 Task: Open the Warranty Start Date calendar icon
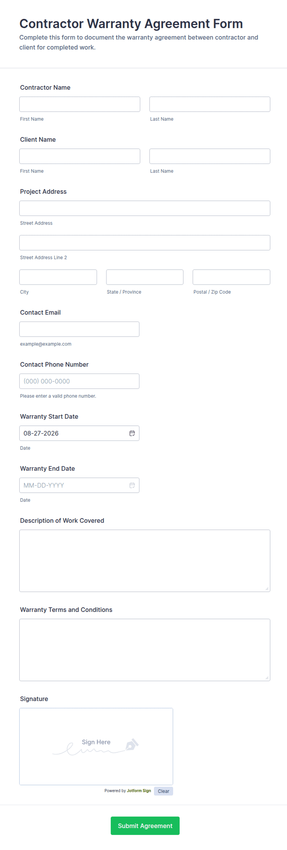click(x=132, y=433)
